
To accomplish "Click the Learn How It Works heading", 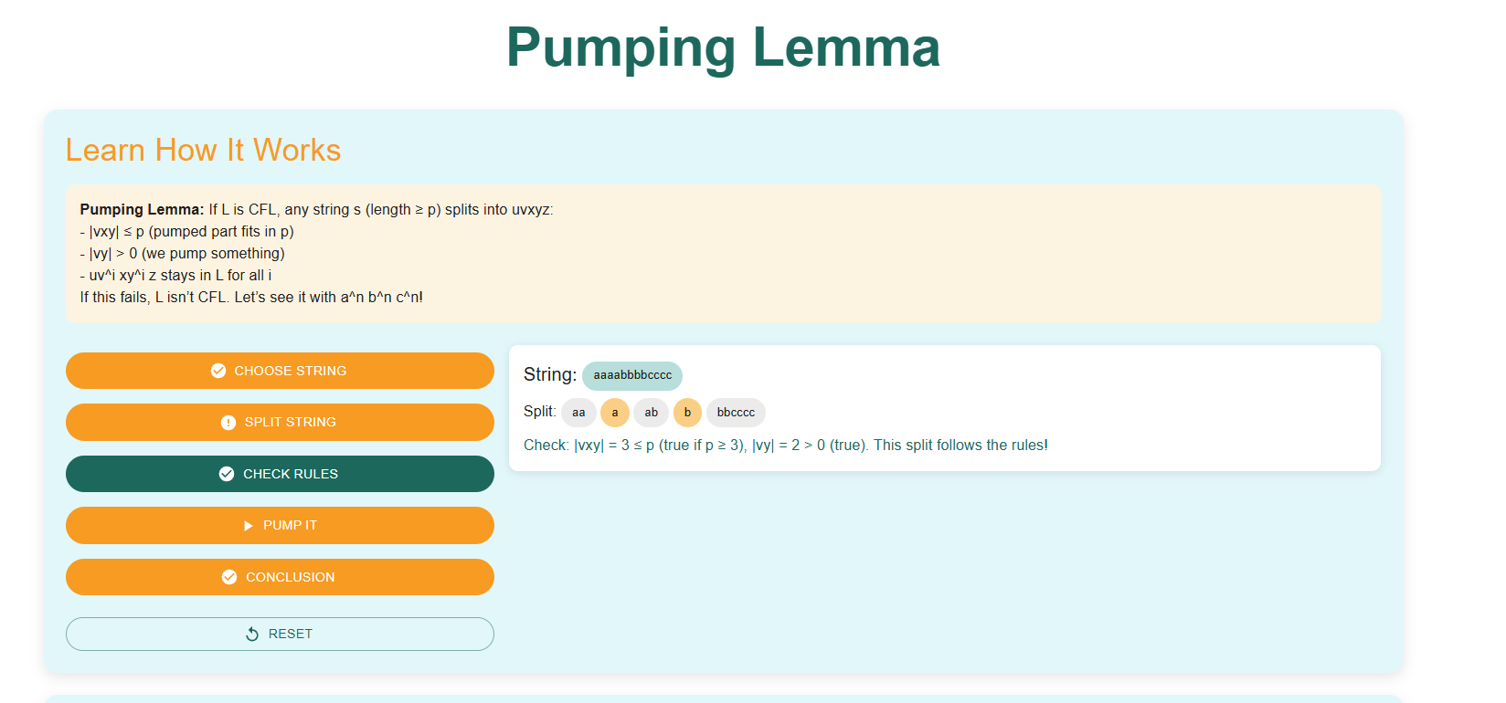I will (x=203, y=150).
